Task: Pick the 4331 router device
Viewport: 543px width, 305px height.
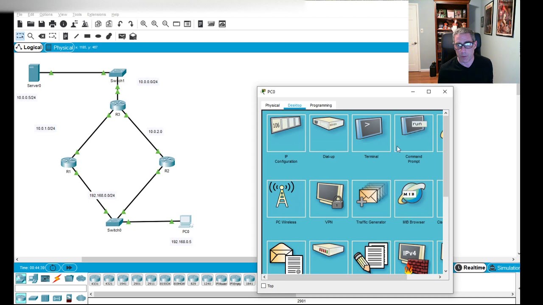Action: [x=95, y=280]
